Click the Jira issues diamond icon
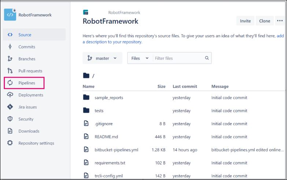287x180 pixels. [x=10, y=107]
